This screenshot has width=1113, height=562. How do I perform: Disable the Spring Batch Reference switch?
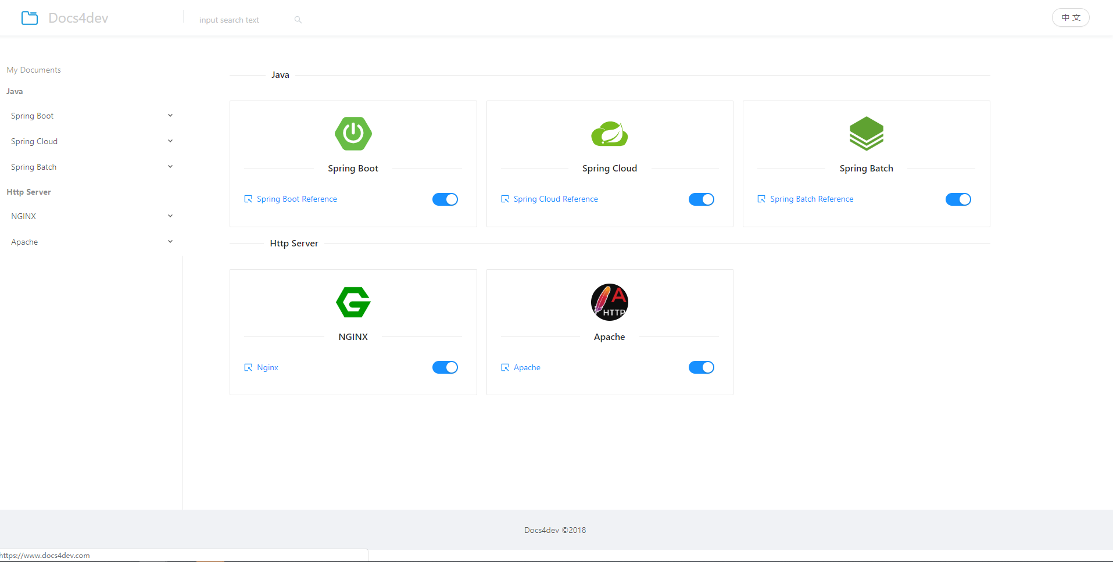coord(958,199)
